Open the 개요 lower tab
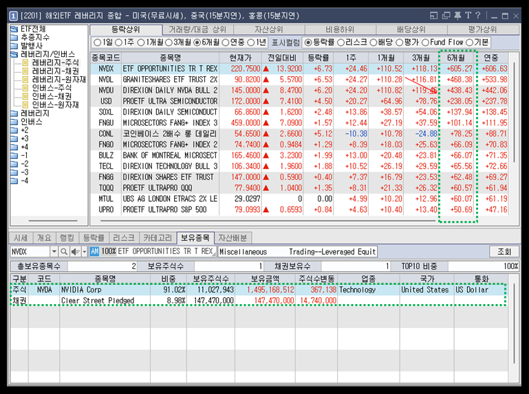Image resolution: width=529 pixels, height=394 pixels. point(44,237)
